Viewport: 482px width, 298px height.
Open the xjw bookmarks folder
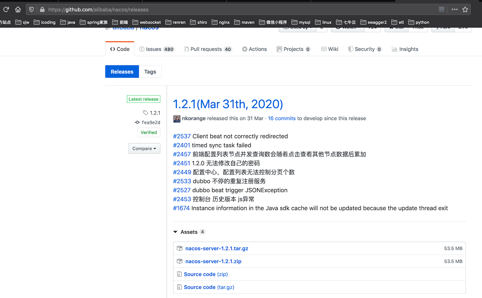[22, 22]
